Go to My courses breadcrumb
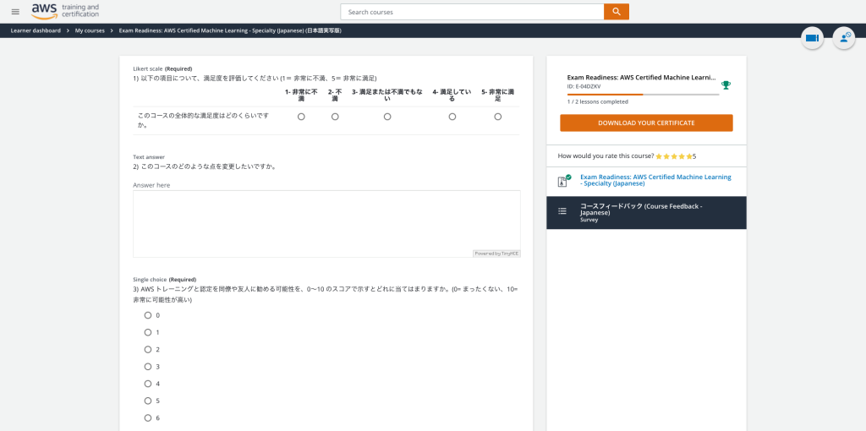The image size is (866, 431). point(90,31)
